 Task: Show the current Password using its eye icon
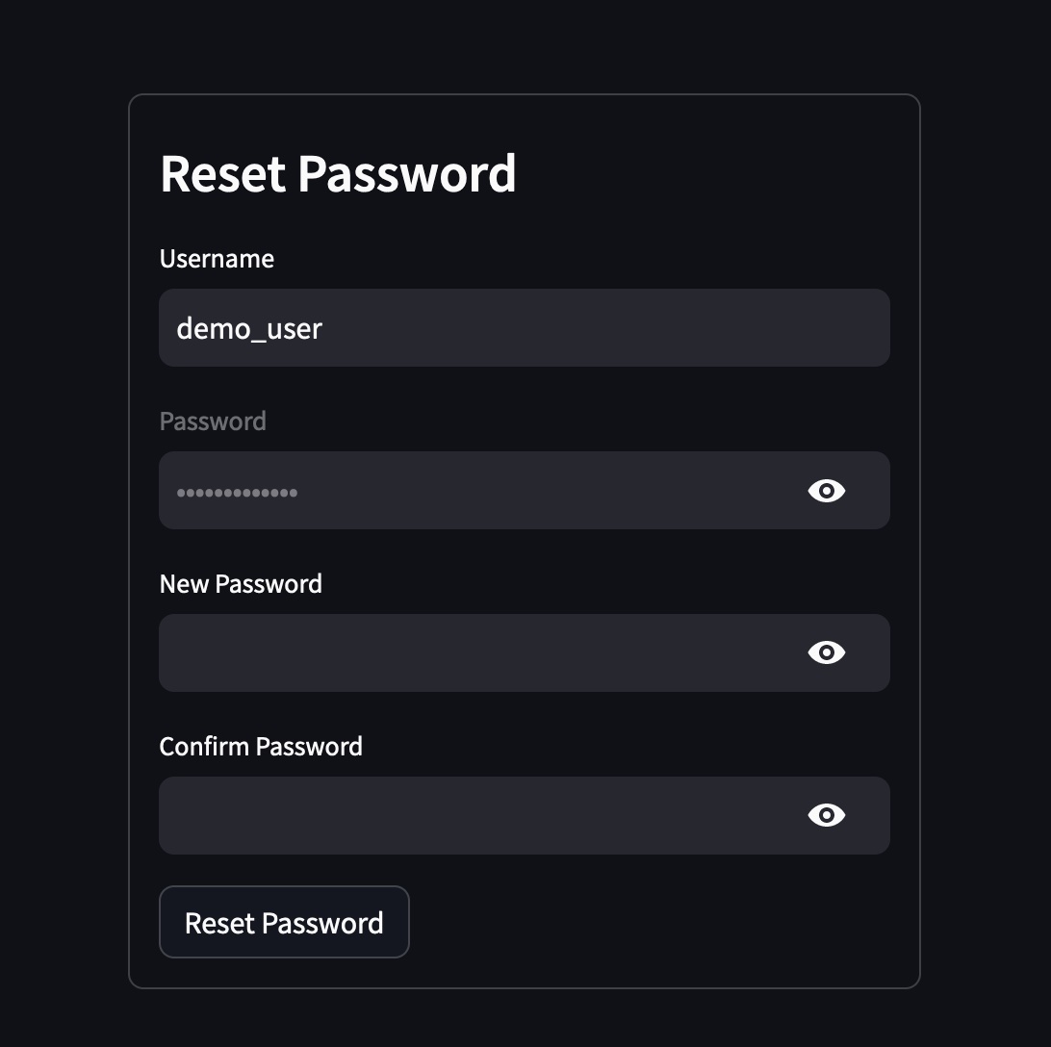click(x=826, y=491)
